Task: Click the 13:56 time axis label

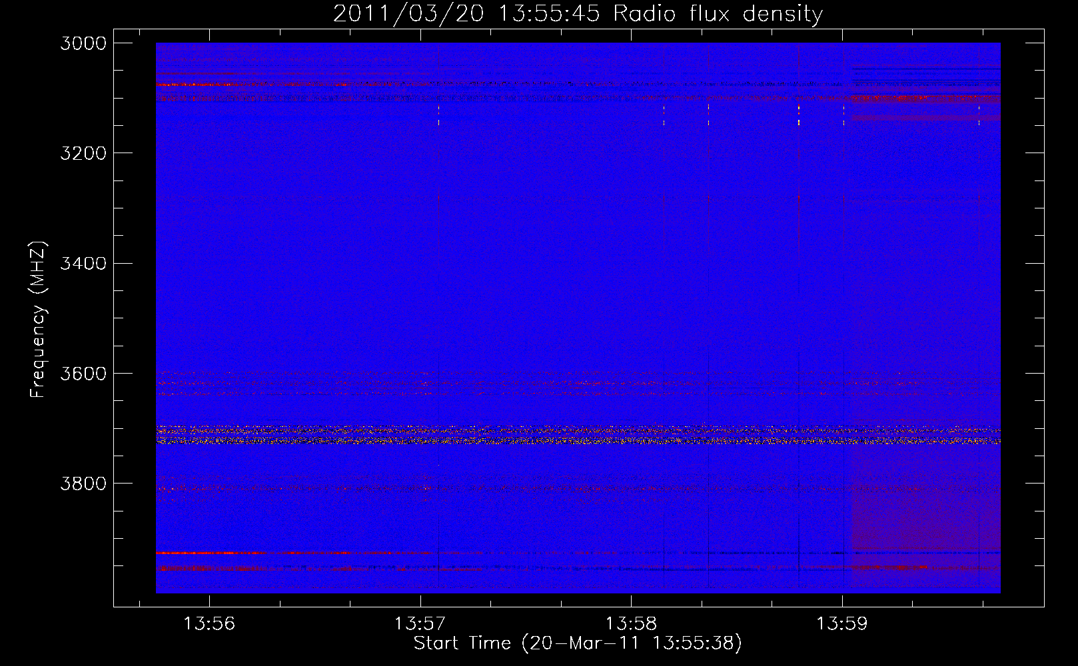Action: point(209,624)
